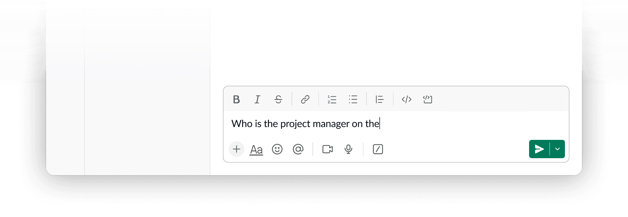This screenshot has height=217, width=628.
Task: Create an ordered list
Action: point(332,99)
